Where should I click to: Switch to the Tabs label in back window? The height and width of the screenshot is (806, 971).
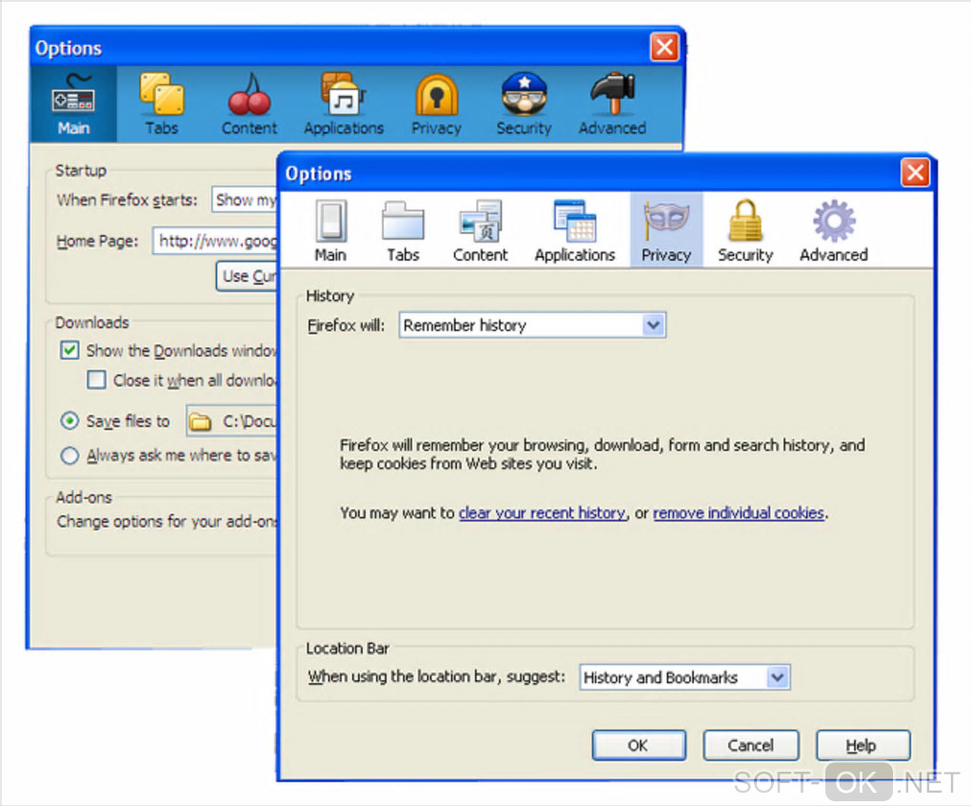click(162, 128)
